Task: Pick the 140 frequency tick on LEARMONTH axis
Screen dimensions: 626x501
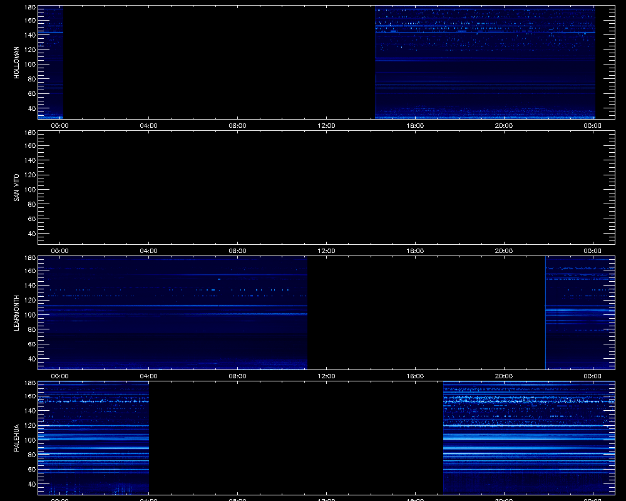Action: pos(30,286)
